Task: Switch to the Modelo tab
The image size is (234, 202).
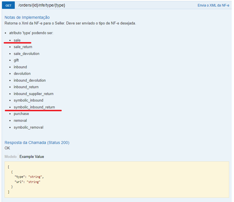Action: click(11, 157)
